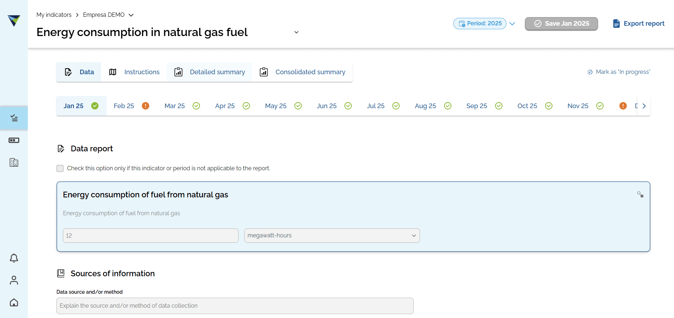Switch to the Instructions tab
Image resolution: width=674 pixels, height=318 pixels.
click(134, 72)
